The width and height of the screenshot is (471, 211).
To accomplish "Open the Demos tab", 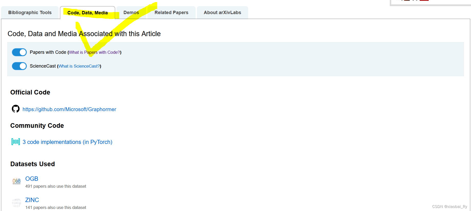I will (131, 13).
